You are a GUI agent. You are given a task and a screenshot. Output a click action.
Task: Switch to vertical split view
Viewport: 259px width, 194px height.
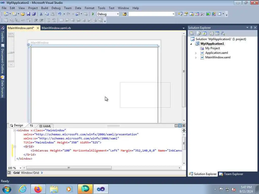coord(176,126)
